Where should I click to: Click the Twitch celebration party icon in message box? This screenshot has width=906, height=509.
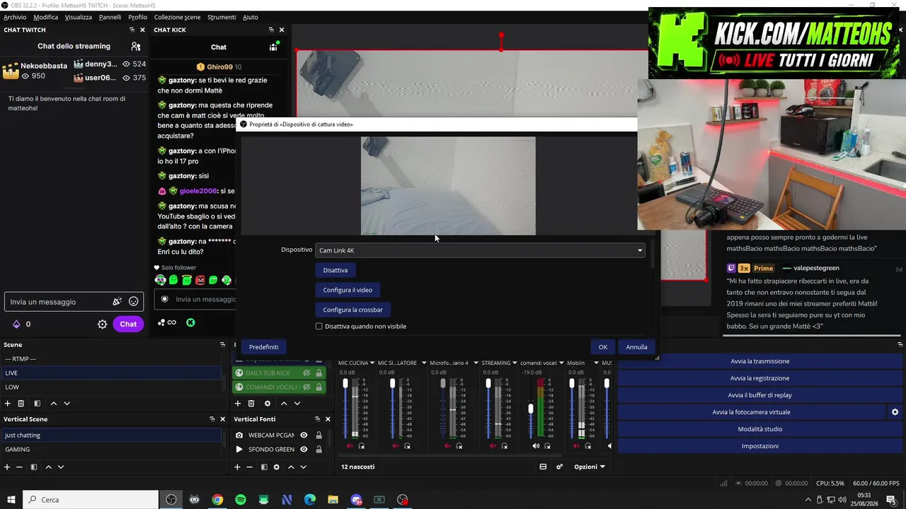coord(117,302)
